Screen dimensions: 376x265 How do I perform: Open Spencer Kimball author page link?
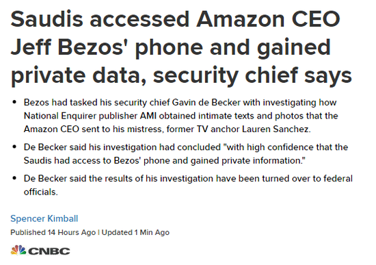point(44,218)
